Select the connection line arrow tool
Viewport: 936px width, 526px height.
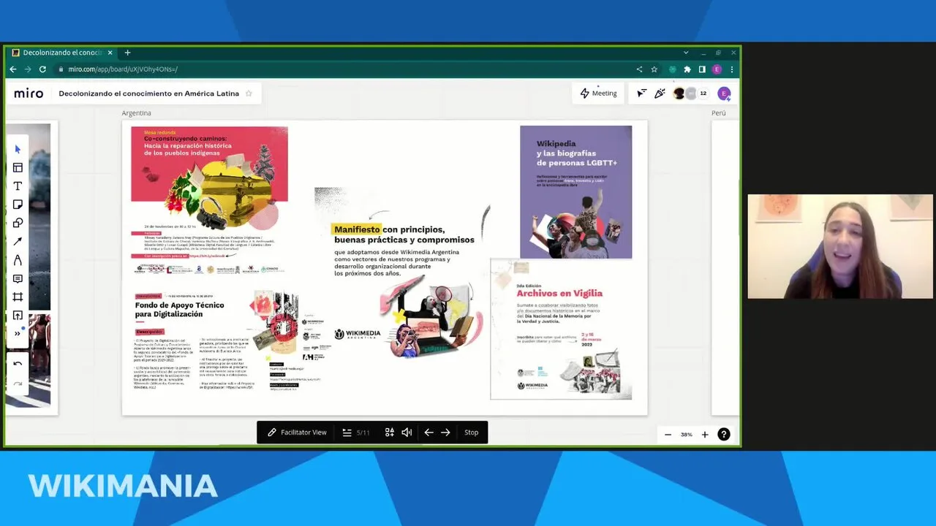(18, 241)
